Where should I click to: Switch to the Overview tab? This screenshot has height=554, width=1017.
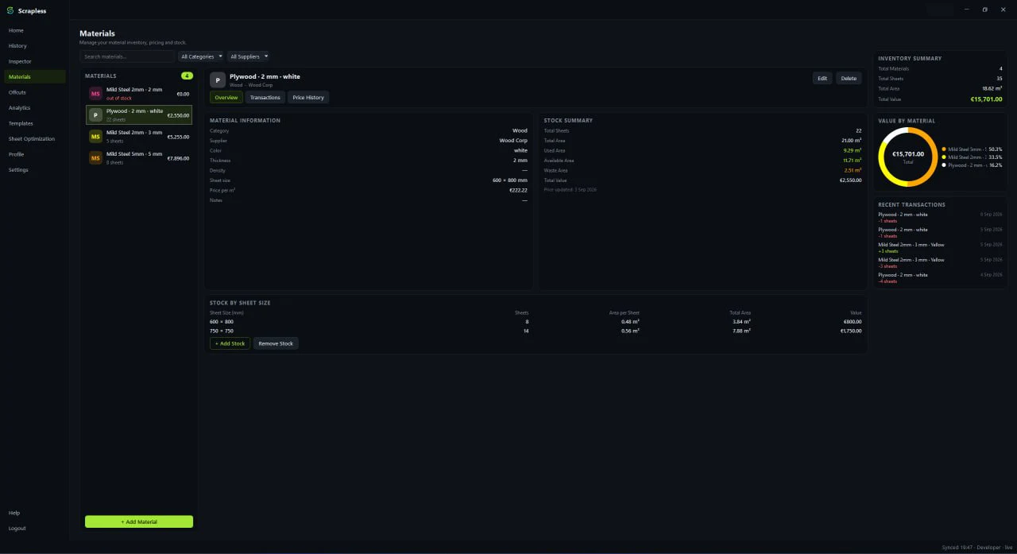point(226,97)
